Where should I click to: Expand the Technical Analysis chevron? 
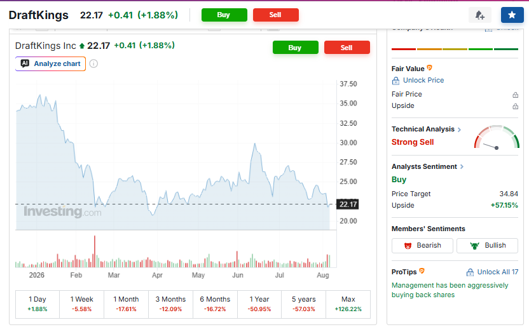[x=459, y=130]
